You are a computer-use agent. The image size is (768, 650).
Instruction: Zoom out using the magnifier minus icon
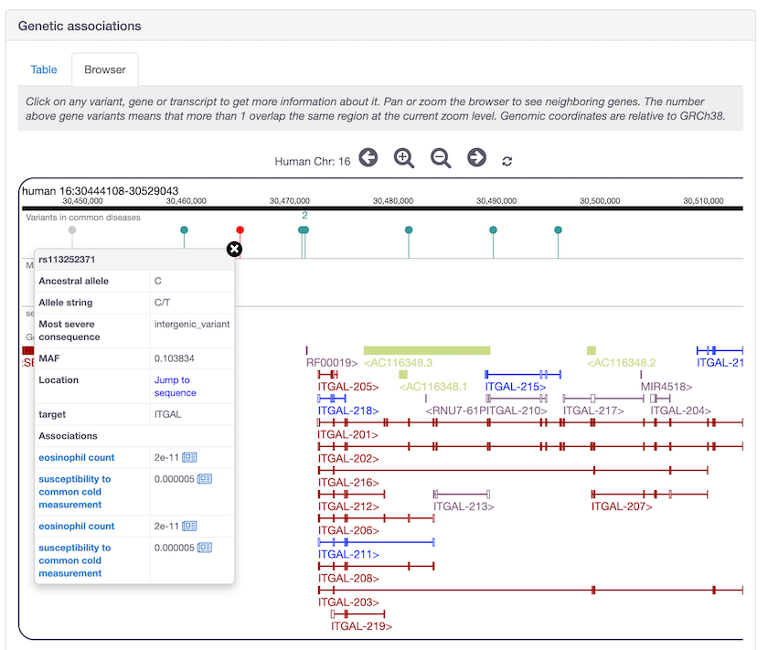(x=440, y=157)
